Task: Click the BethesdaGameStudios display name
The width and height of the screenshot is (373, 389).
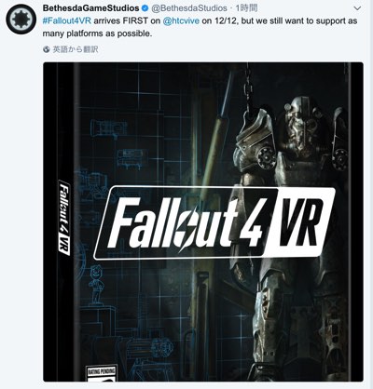Action: tap(90, 7)
